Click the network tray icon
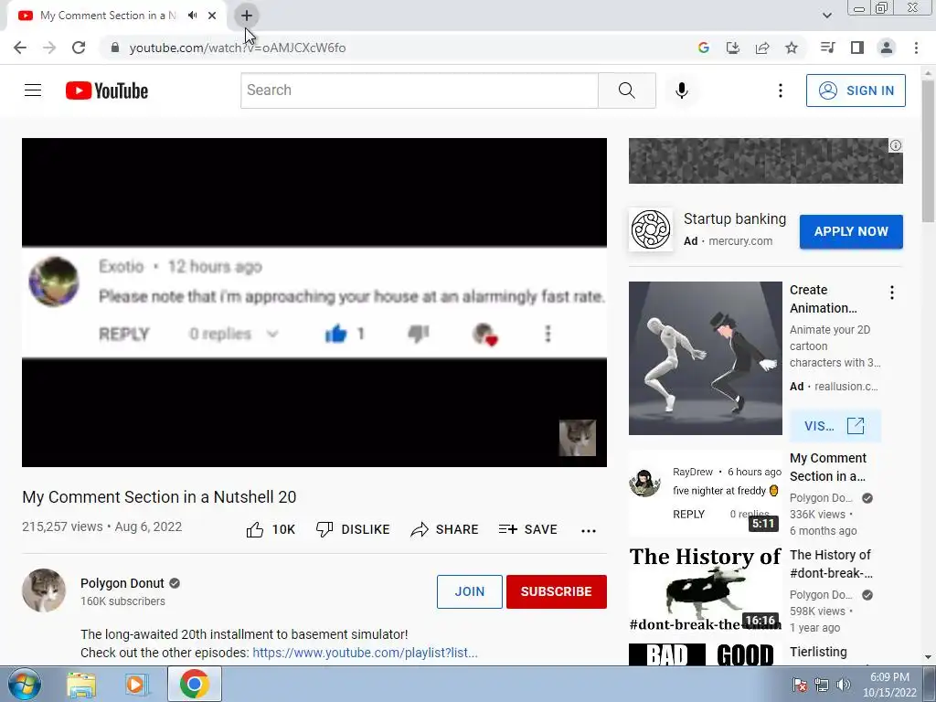The width and height of the screenshot is (936, 702). pyautogui.click(x=822, y=685)
